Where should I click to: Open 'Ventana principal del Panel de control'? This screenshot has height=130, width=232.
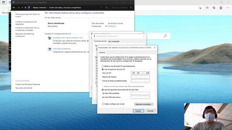tap(28, 15)
